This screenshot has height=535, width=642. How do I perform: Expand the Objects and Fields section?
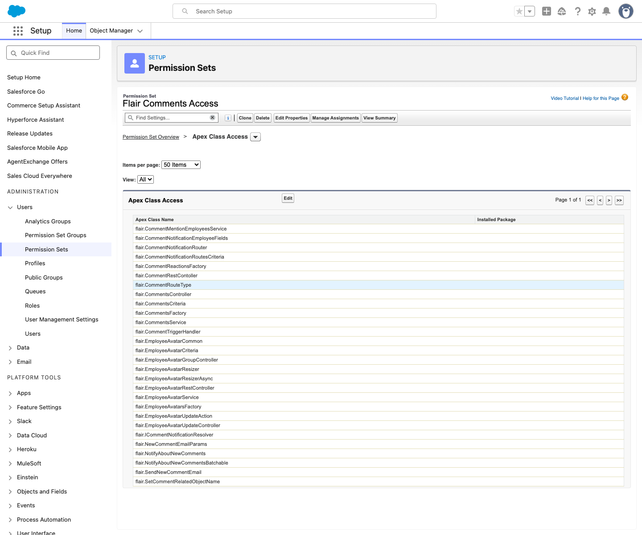(10, 492)
